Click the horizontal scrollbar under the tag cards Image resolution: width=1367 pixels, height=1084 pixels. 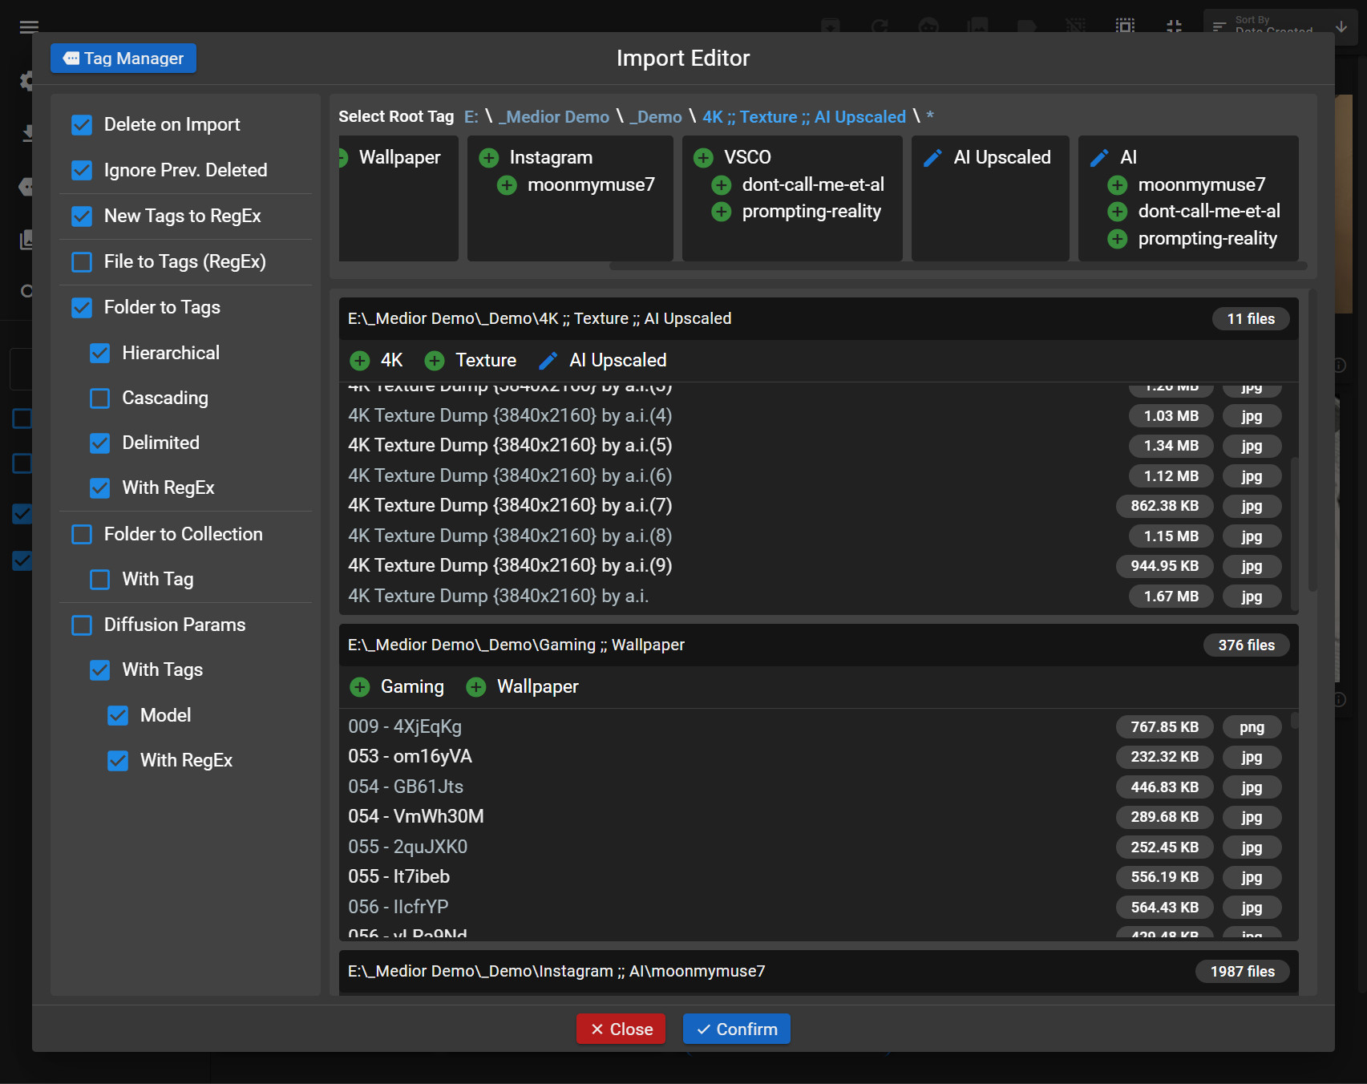point(957,266)
